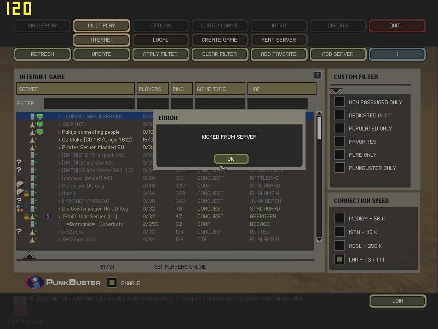The height and width of the screenshot is (329, 438).
Task: Click the server list scrollbar thumb
Action: 319,128
